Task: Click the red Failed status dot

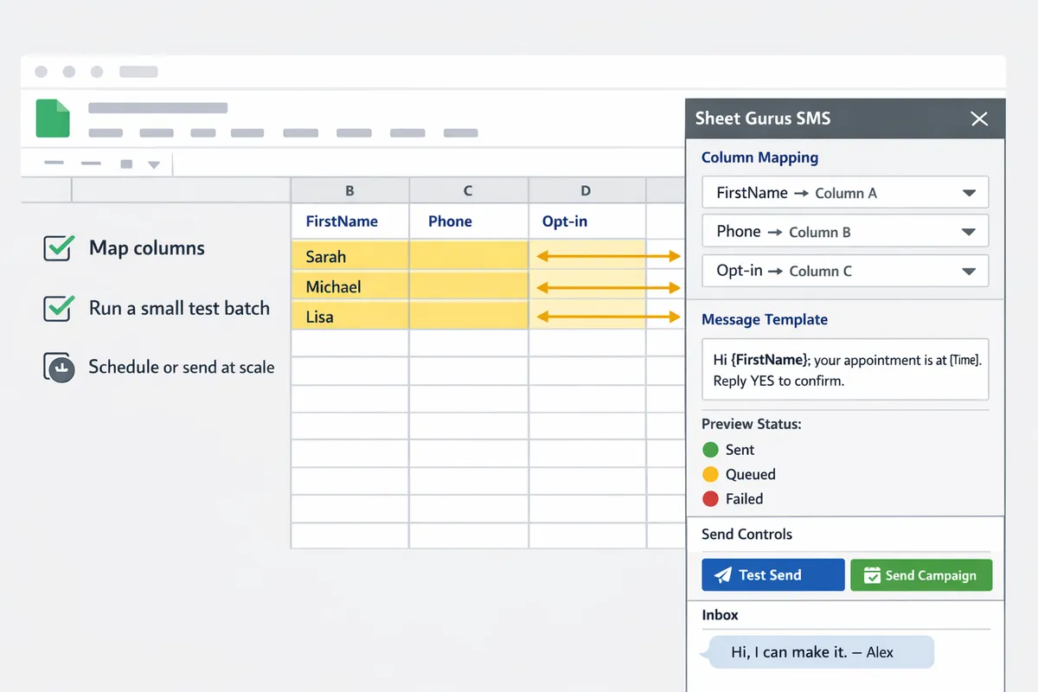Action: [710, 498]
